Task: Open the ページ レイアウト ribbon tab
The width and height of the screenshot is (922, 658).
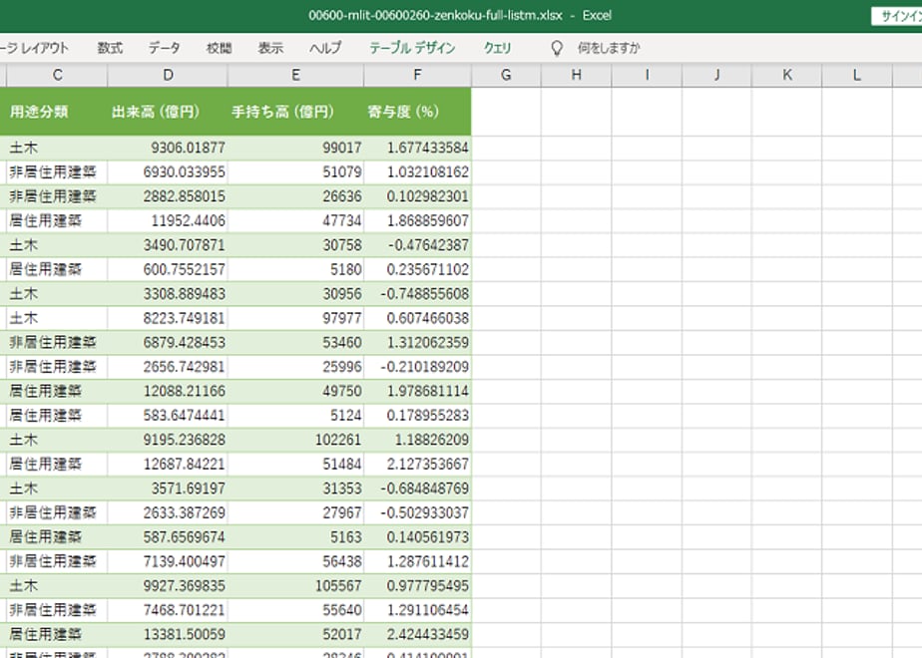Action: click(34, 48)
